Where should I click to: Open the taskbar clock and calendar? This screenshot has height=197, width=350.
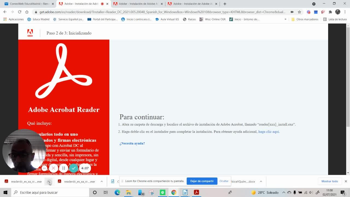(329, 192)
